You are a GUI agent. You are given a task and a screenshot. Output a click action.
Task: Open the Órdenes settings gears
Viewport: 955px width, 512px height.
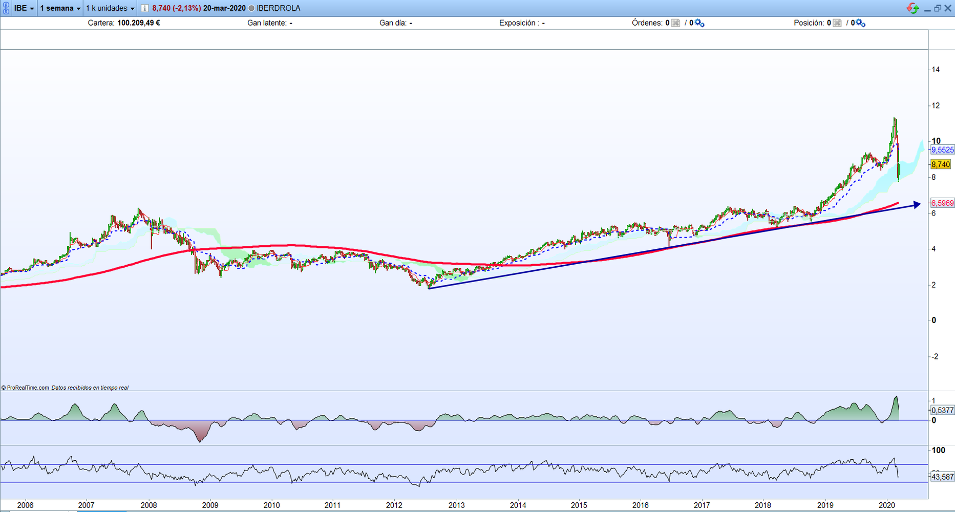point(699,23)
